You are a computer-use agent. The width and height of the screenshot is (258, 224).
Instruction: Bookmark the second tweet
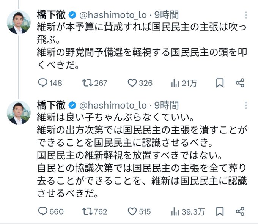220,211
